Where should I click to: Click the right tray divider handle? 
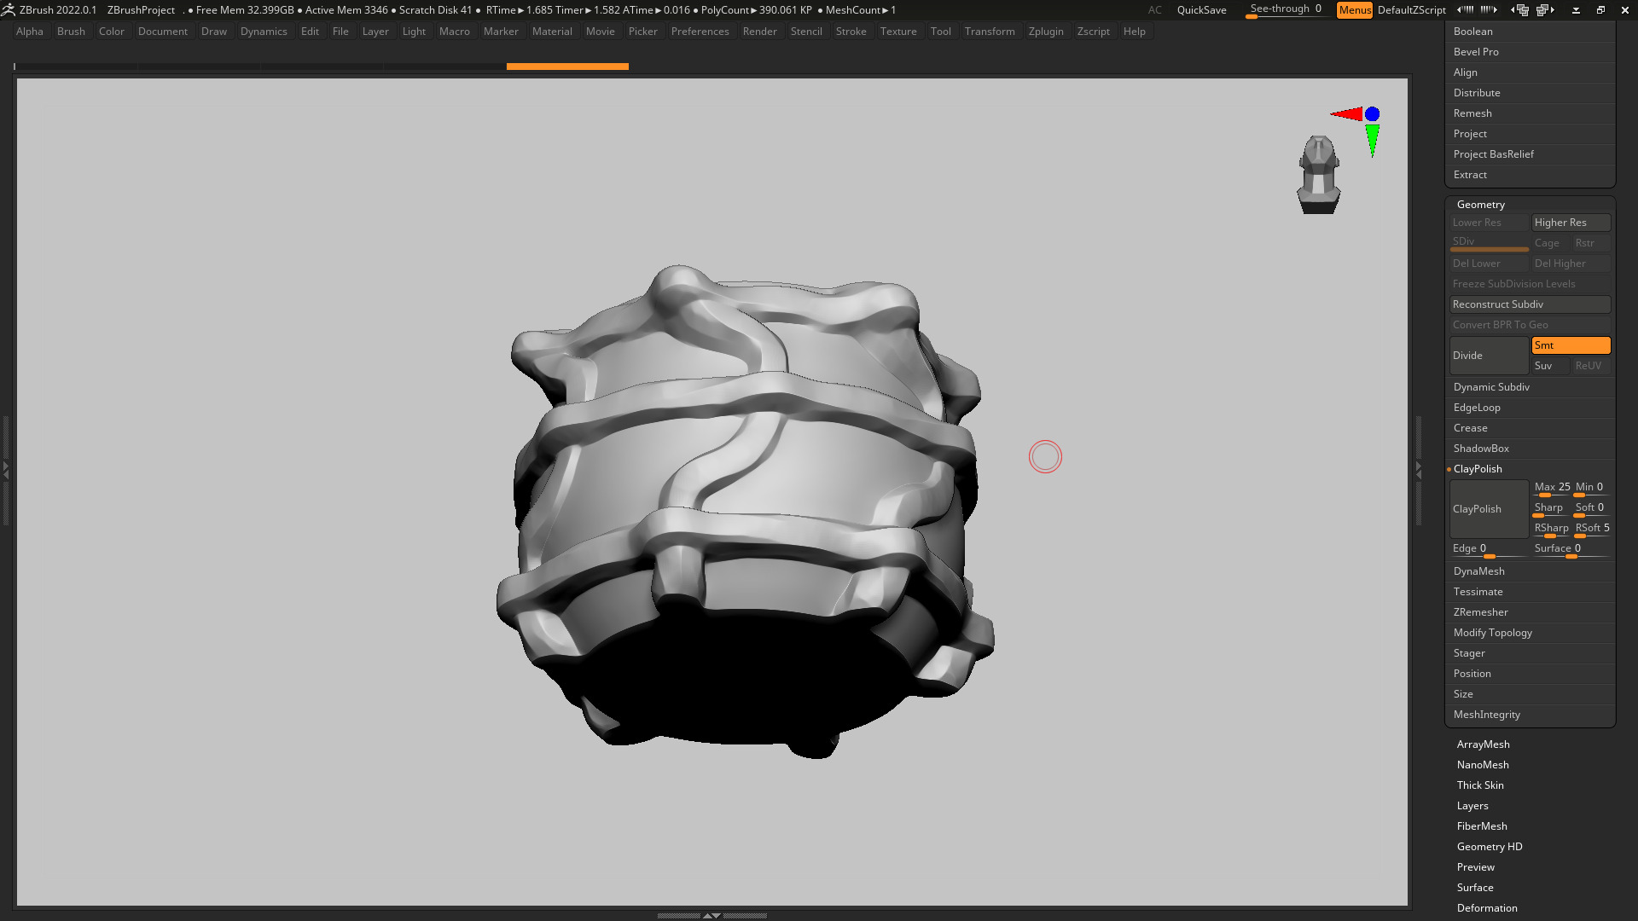point(1419,469)
